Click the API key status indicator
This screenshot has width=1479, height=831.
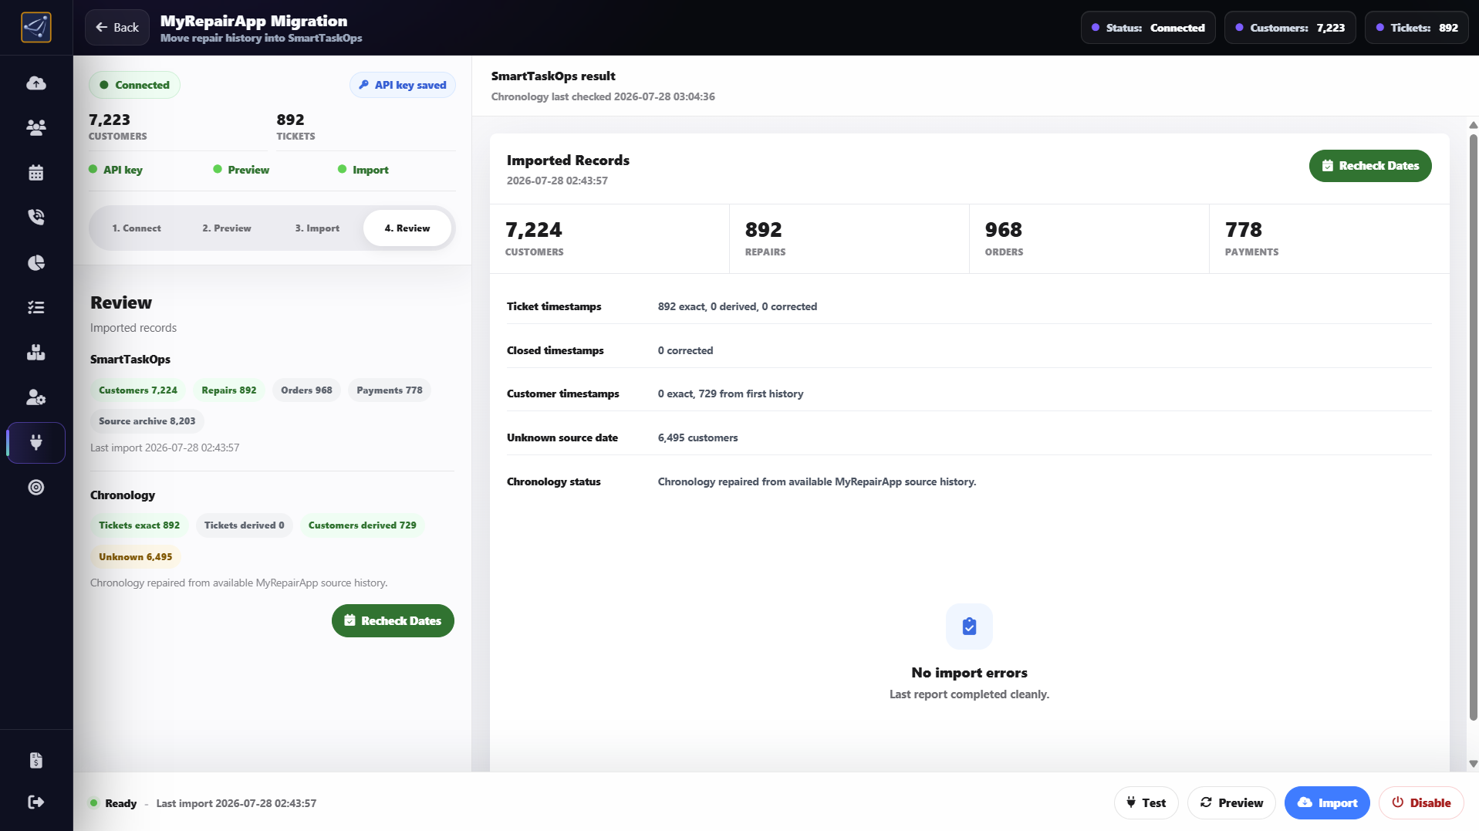click(116, 170)
